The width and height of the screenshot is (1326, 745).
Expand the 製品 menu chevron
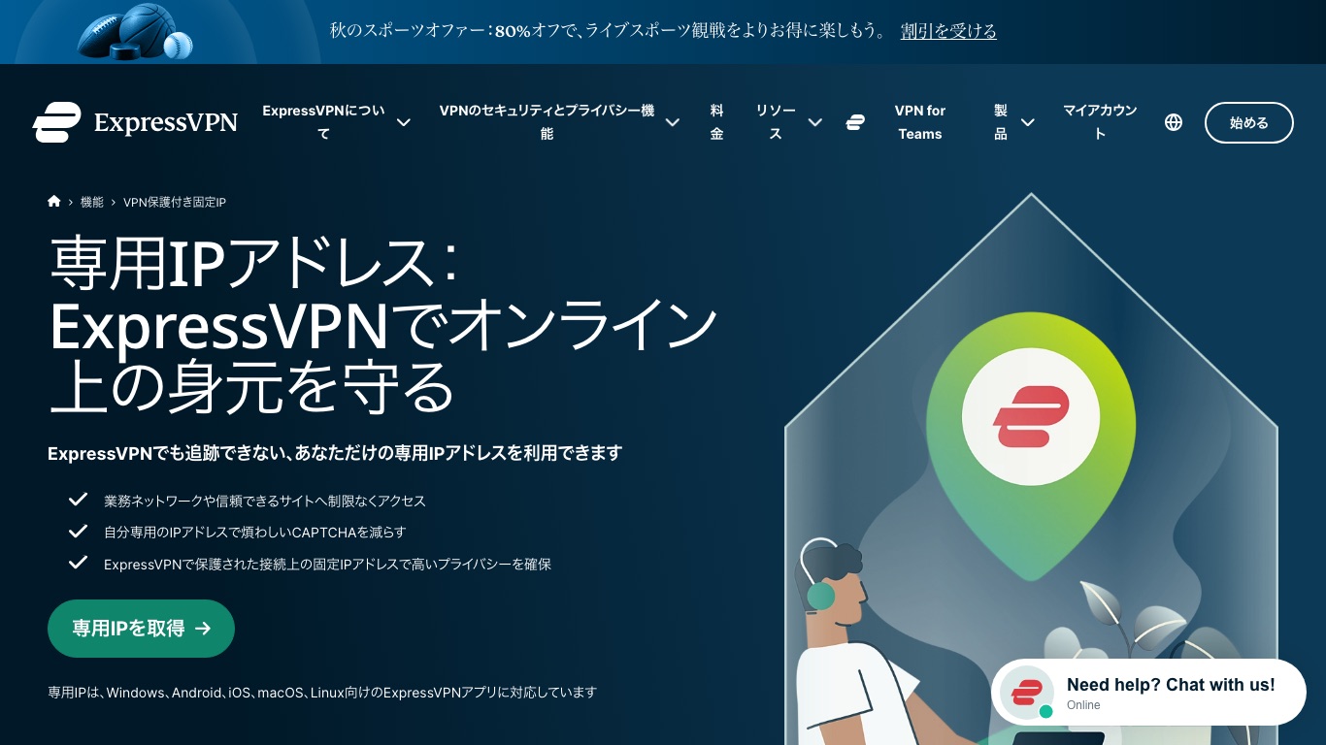(1028, 122)
